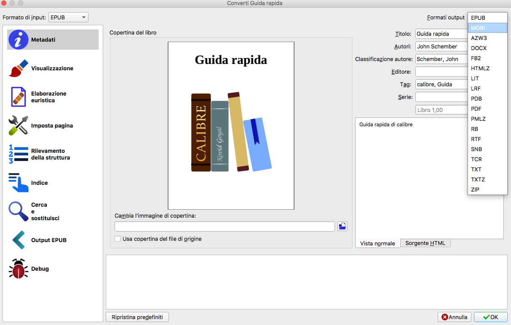Open the Output EPUB arrow icon

19,240
